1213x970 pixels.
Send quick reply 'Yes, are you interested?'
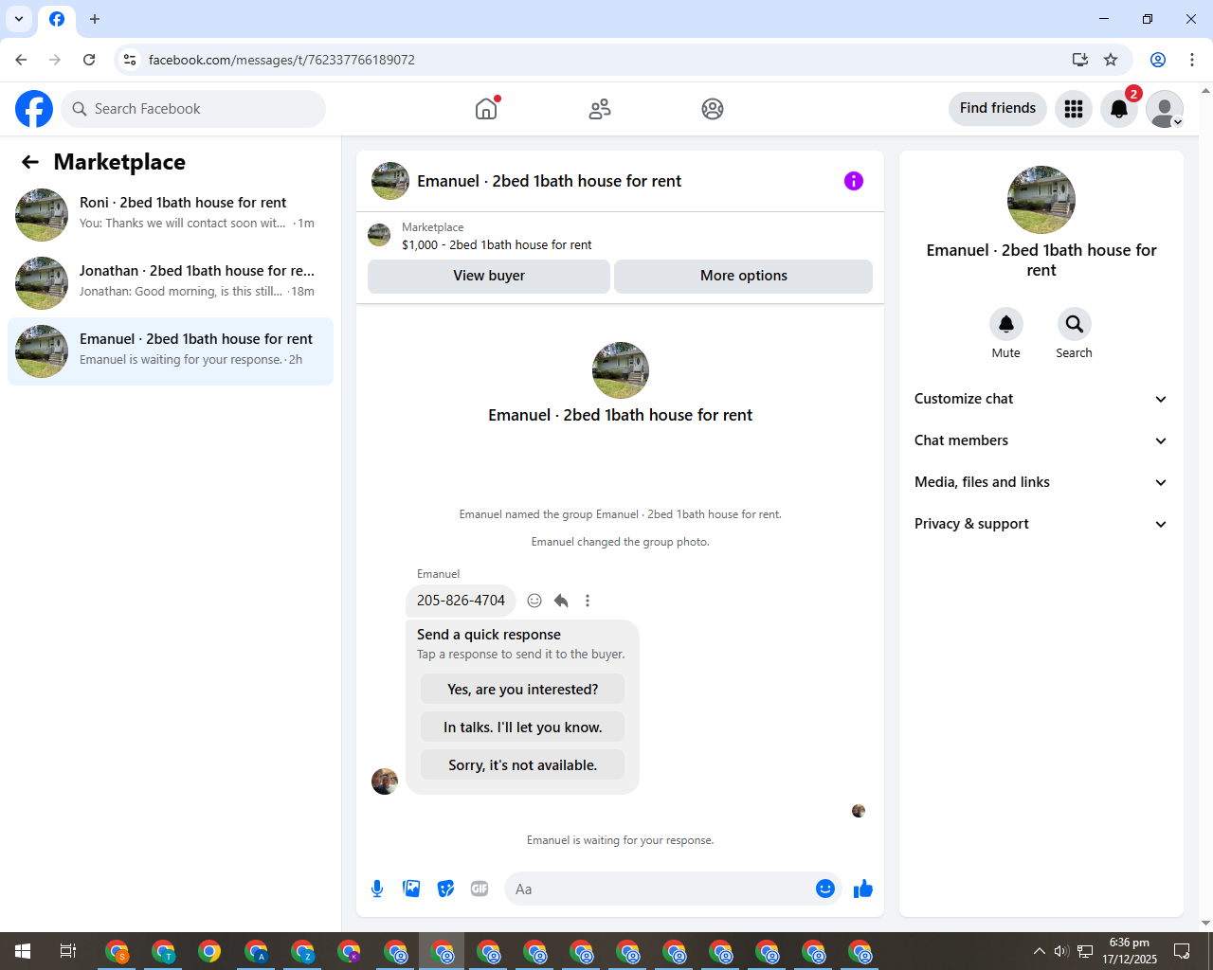click(523, 690)
